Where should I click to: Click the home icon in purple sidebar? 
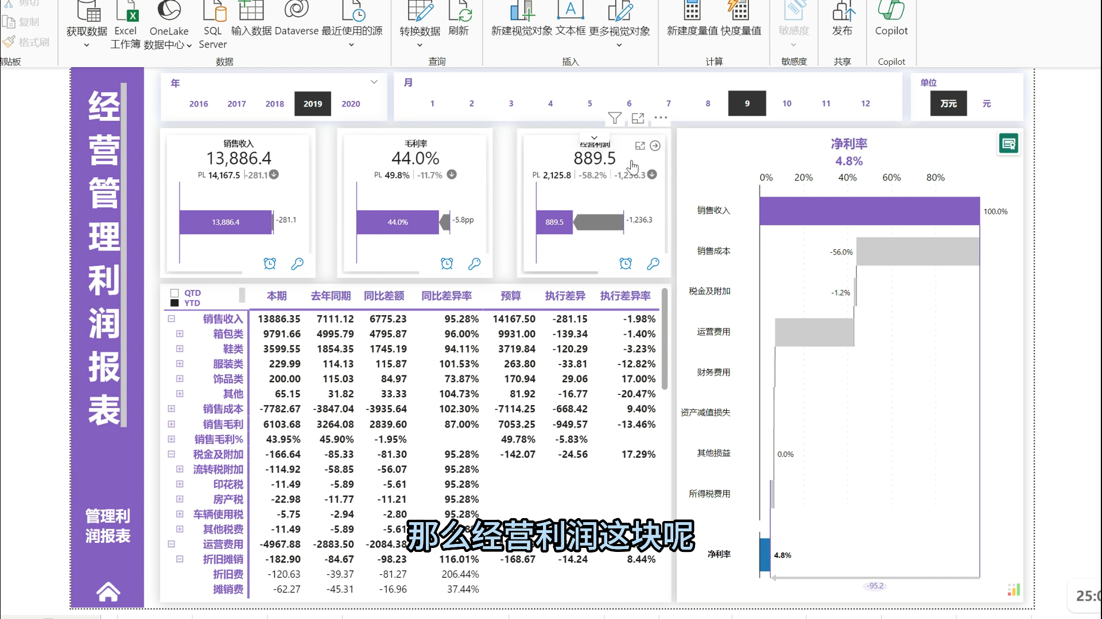108,591
